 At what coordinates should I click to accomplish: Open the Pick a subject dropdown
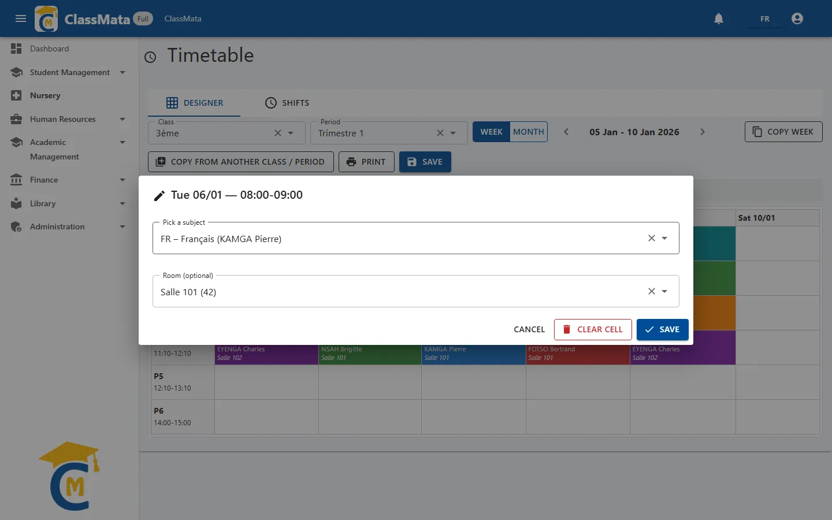[664, 238]
